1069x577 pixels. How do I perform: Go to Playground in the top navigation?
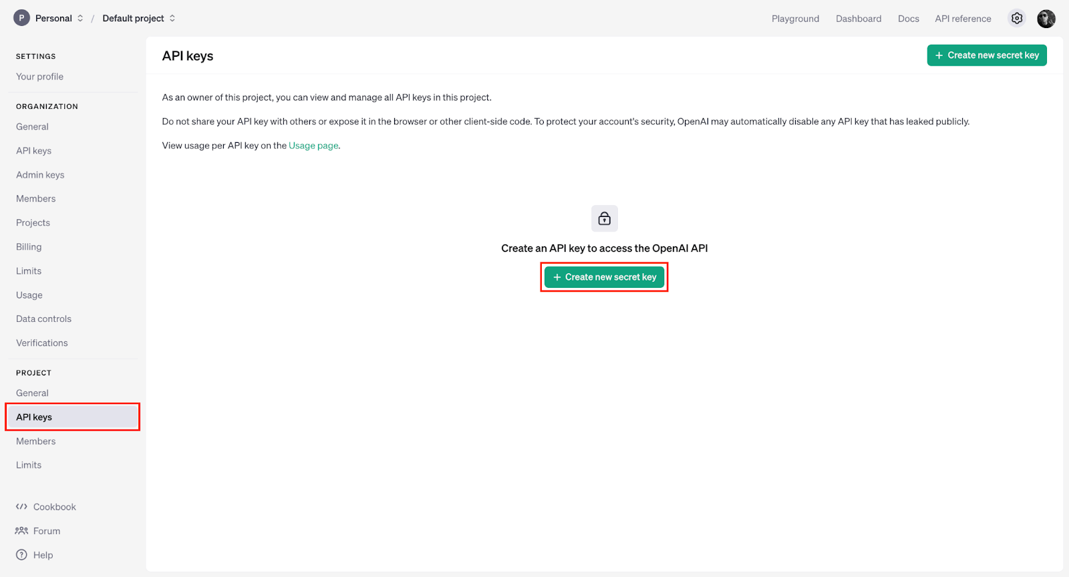click(x=795, y=19)
